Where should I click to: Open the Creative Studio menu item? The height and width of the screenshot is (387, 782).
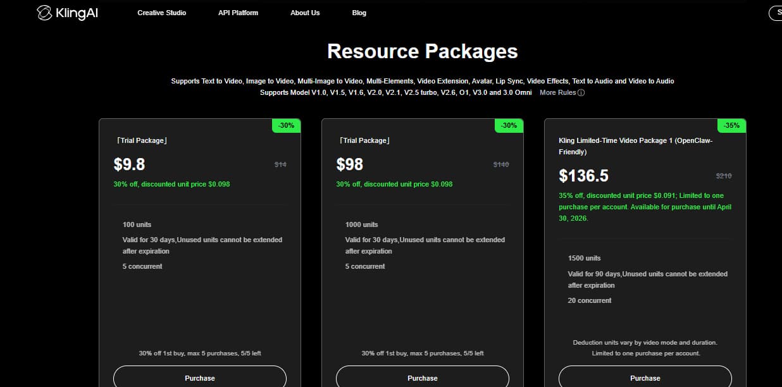pyautogui.click(x=161, y=13)
